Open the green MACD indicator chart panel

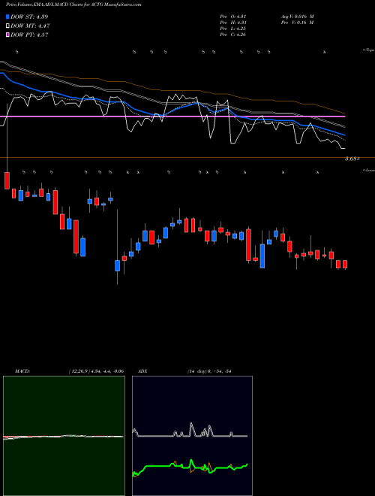64,436
